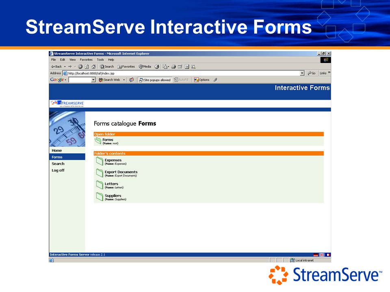The image size is (390, 292).
Task: Open the Google search box dropdown
Action: (93, 80)
